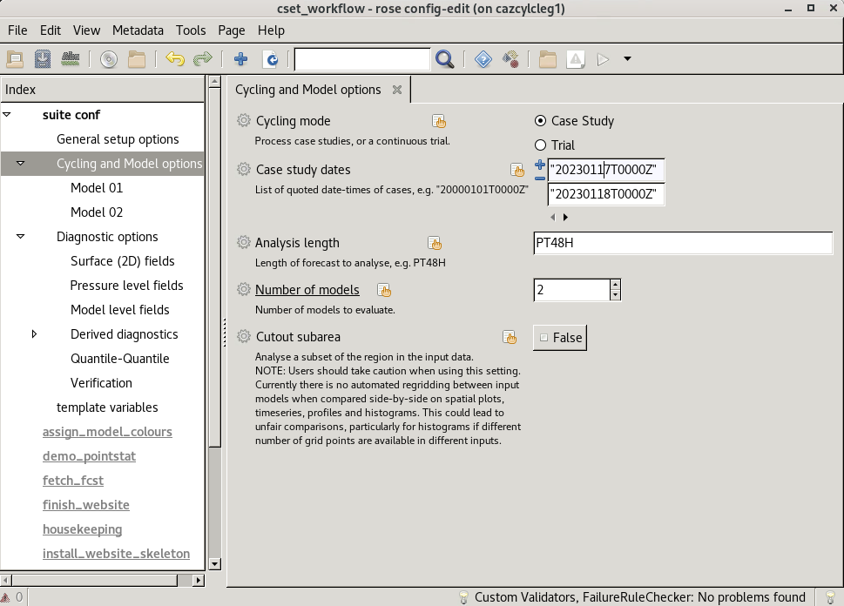Click the magnifier Find icon
This screenshot has width=844, height=606.
444,58
